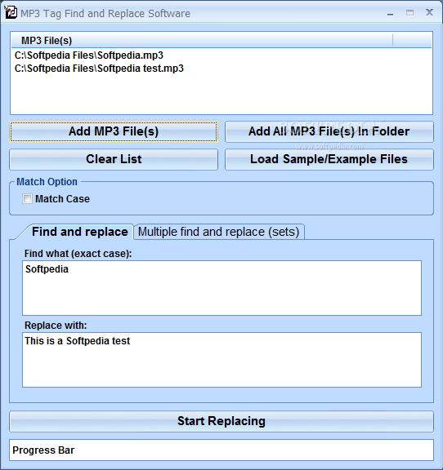Load Sample/Example Files

[329, 159]
